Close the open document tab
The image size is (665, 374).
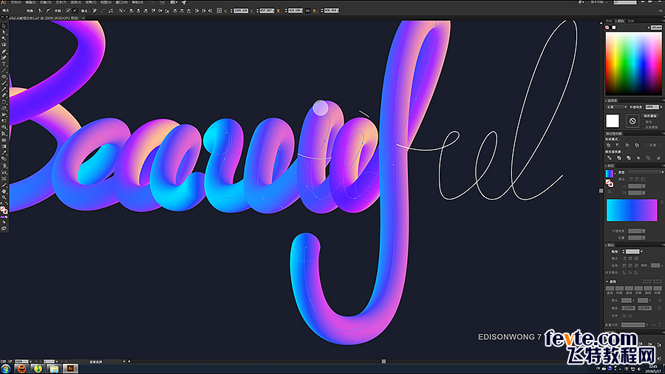click(83, 18)
